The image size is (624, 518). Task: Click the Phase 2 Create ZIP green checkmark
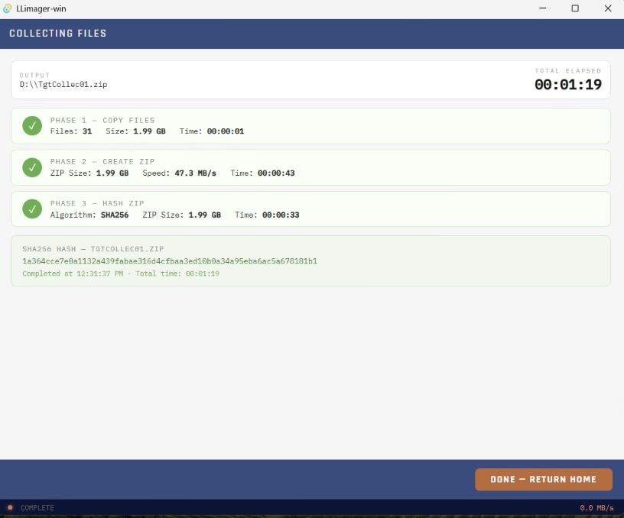[32, 167]
